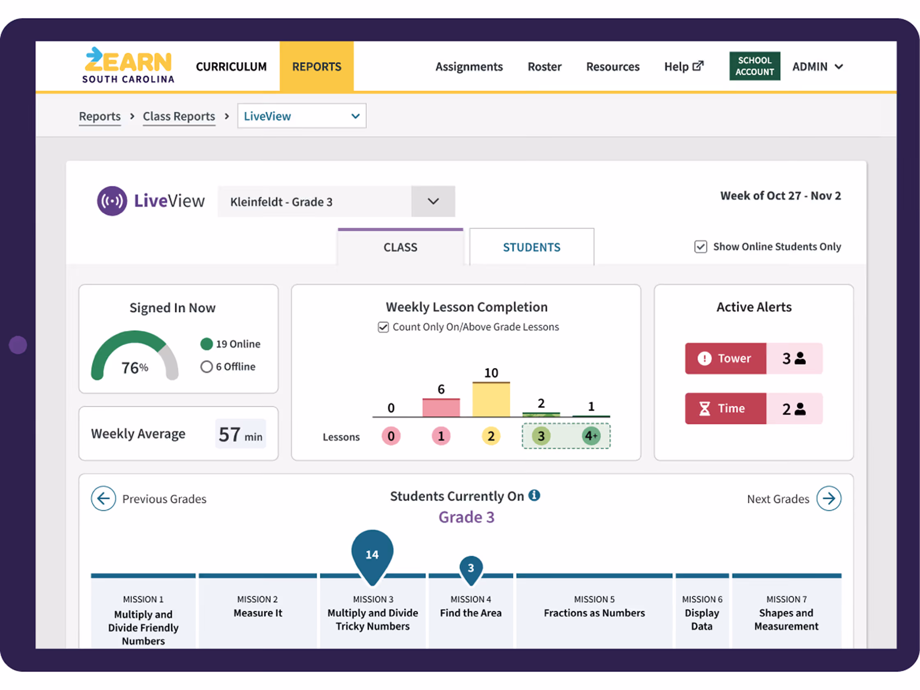Click the lesson 4+ green circle
Screen dimensions: 920x690
pyautogui.click(x=591, y=436)
